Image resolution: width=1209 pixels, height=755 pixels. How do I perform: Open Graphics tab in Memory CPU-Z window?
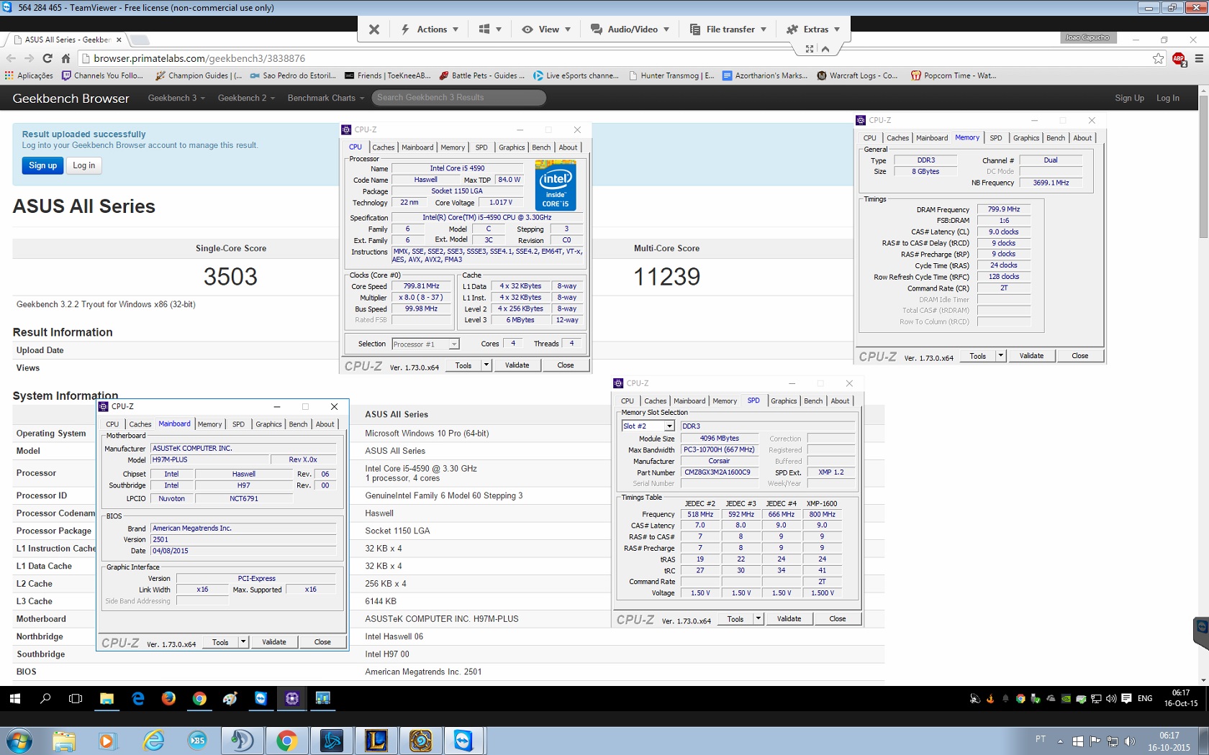tap(1025, 138)
